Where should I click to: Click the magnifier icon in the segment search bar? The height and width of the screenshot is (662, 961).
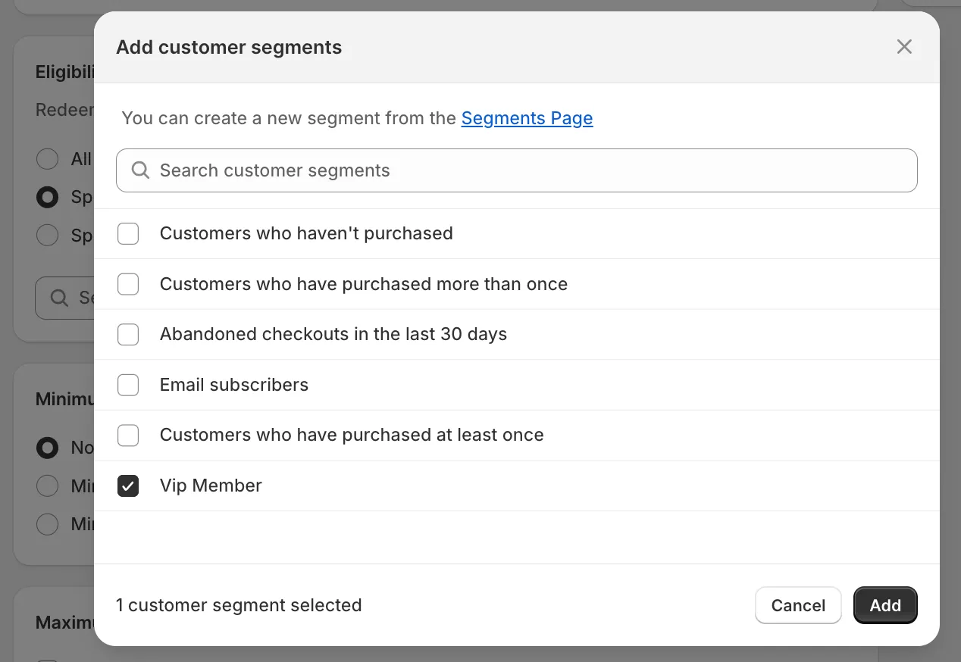pos(140,170)
